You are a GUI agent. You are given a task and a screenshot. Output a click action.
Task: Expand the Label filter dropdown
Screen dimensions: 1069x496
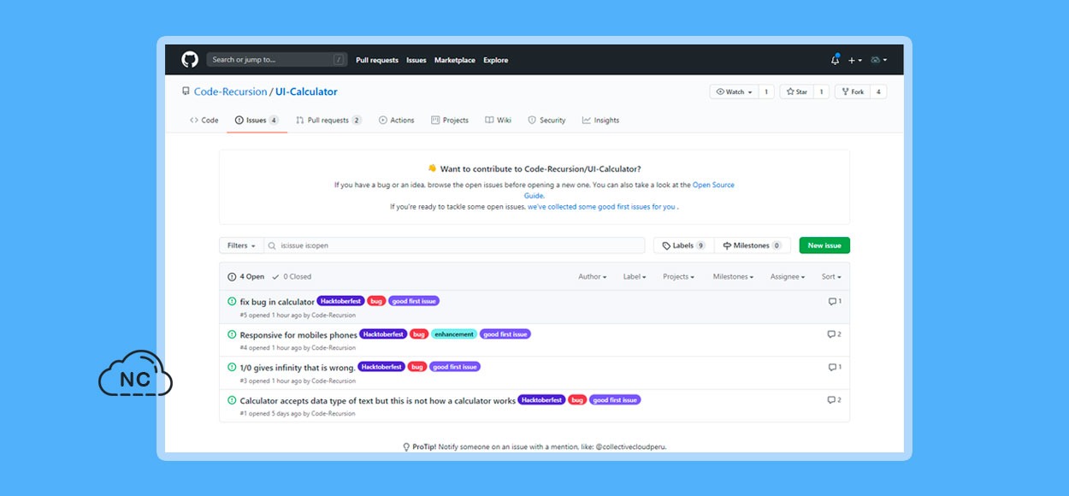(635, 277)
